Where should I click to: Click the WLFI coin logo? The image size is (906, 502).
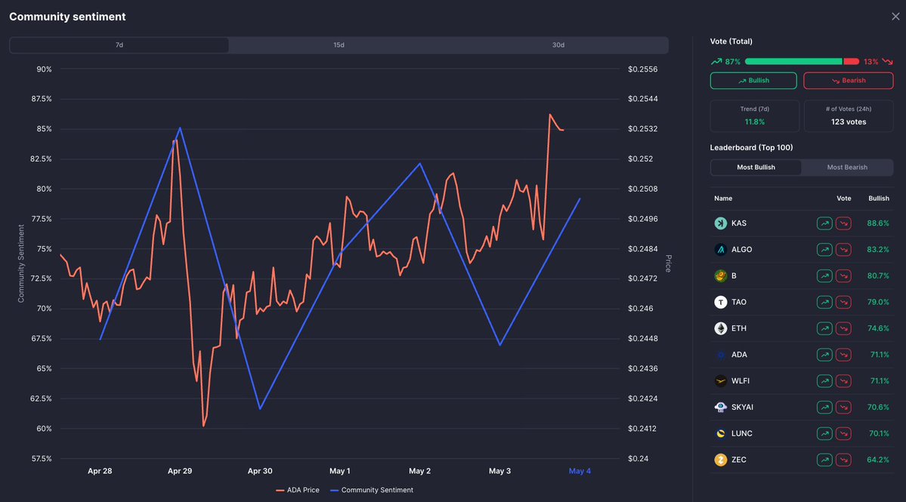point(721,380)
